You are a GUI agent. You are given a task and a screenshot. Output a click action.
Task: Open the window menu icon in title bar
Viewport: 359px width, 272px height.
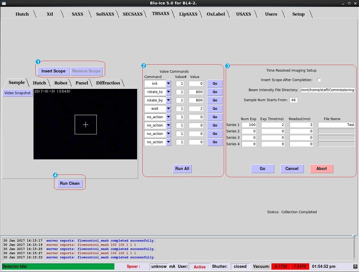click(4, 3)
